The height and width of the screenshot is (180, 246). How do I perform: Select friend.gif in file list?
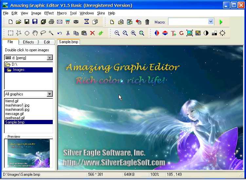click(28, 101)
